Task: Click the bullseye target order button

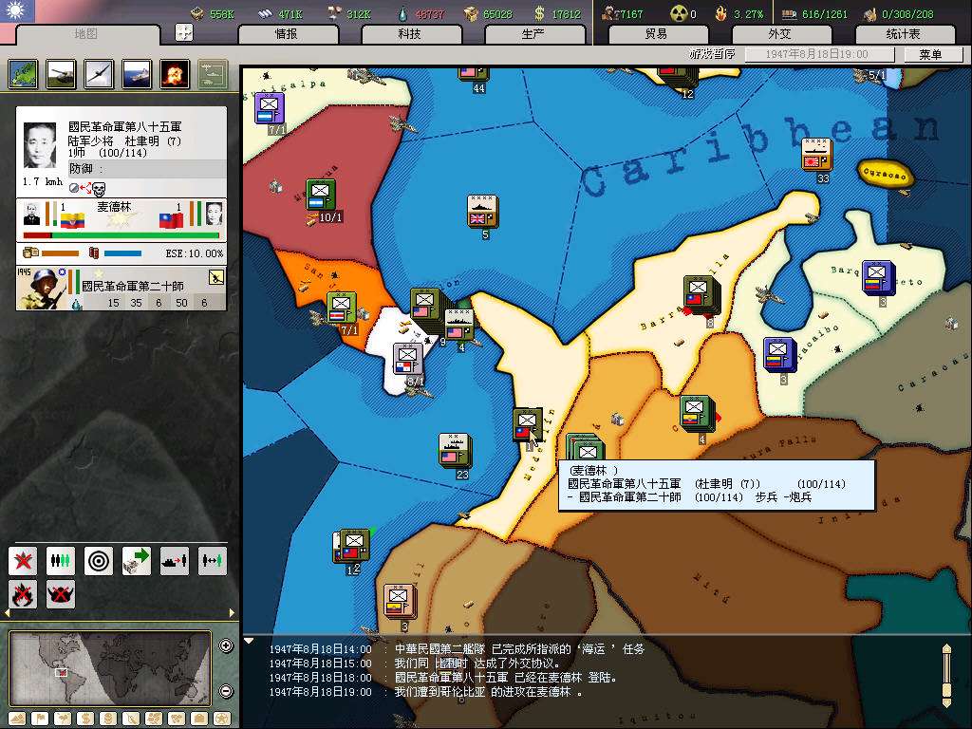Action: point(99,561)
